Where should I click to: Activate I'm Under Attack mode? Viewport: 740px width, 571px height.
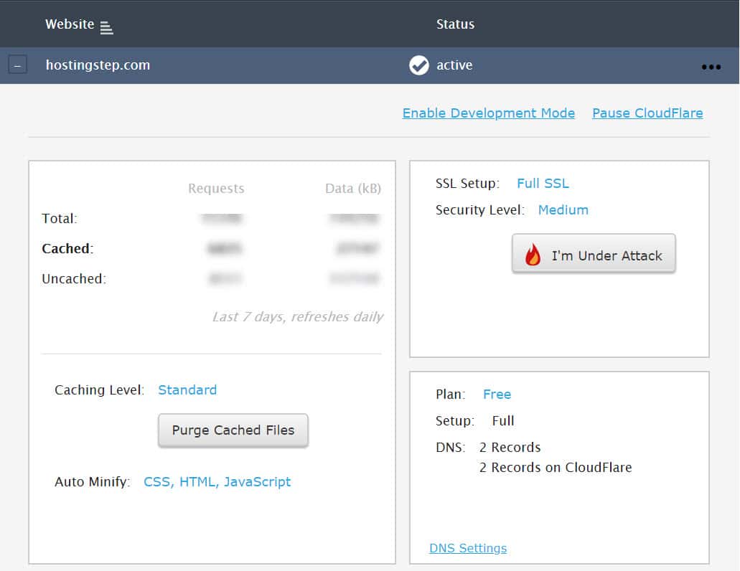click(594, 254)
